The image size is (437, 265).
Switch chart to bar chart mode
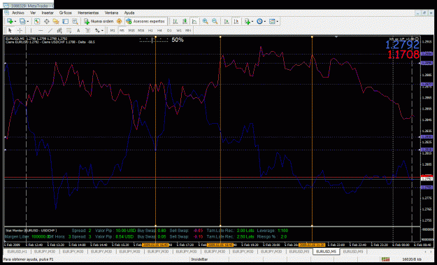pyautogui.click(x=175, y=22)
